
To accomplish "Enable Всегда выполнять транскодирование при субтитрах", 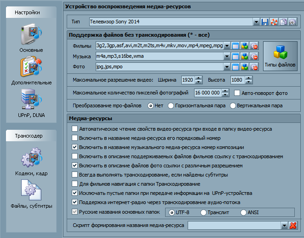I will click(75, 175).
